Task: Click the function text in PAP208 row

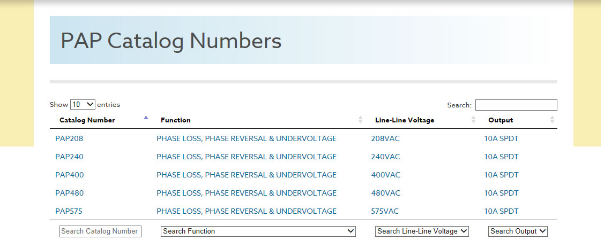Action: pyautogui.click(x=247, y=138)
